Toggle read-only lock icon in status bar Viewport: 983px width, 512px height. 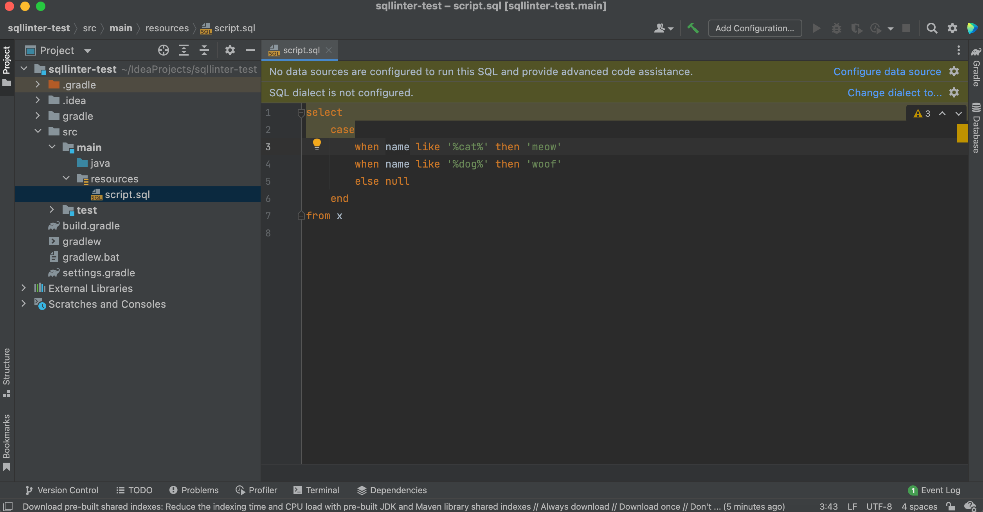click(951, 506)
